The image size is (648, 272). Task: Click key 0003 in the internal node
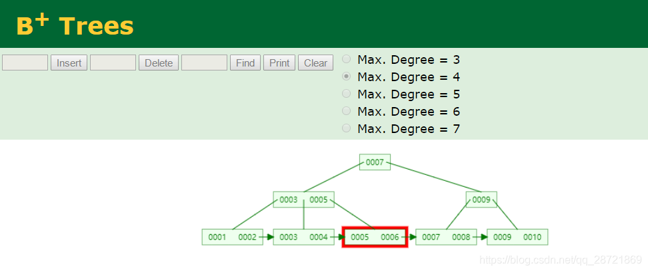[x=289, y=200]
